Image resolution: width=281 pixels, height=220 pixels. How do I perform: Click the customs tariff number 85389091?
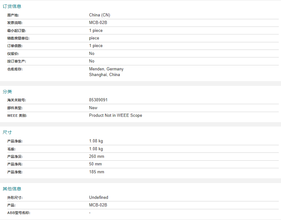[x=98, y=100]
